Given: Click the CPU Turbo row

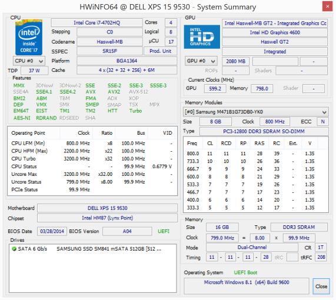Looking at the screenshot, I should (x=92, y=159).
